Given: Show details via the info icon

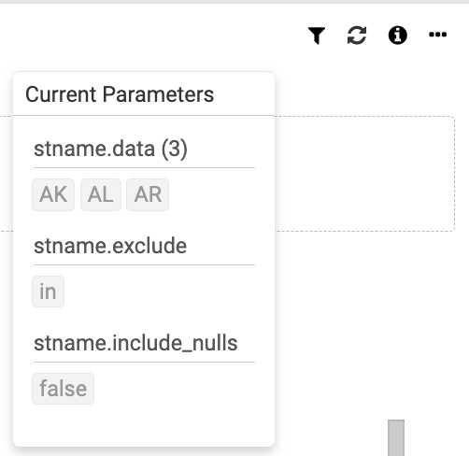Looking at the screenshot, I should point(397,36).
